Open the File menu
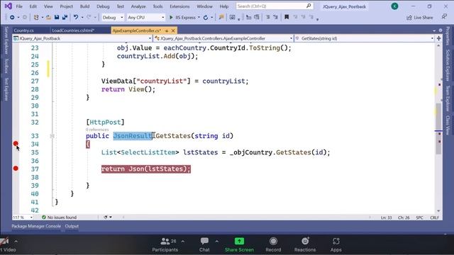The width and height of the screenshot is (454, 255). point(19,6)
